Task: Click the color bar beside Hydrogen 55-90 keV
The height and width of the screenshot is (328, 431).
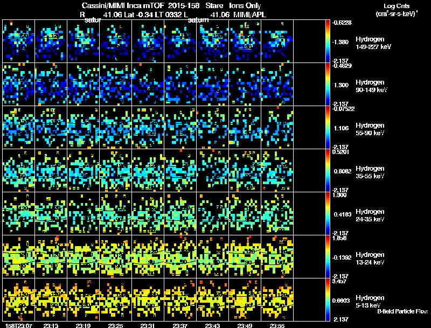Action: tap(328, 128)
